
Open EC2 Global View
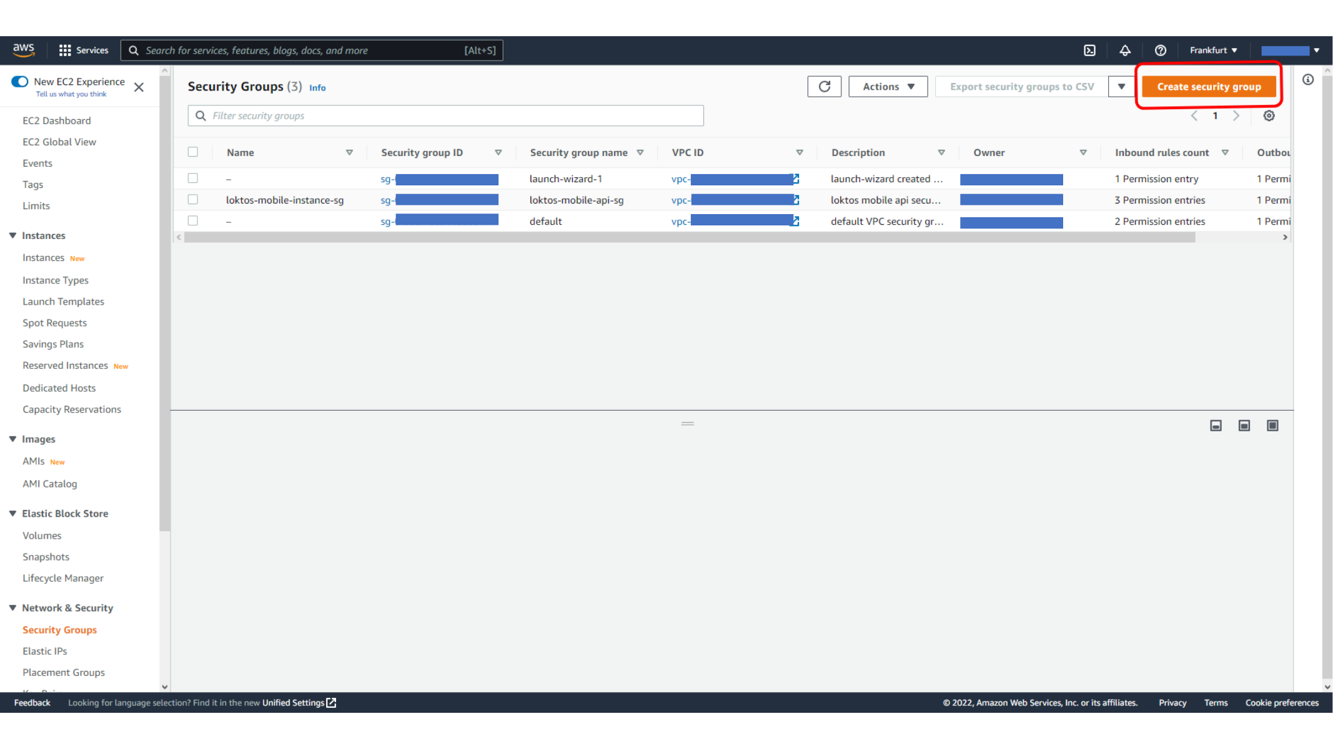[x=59, y=142]
